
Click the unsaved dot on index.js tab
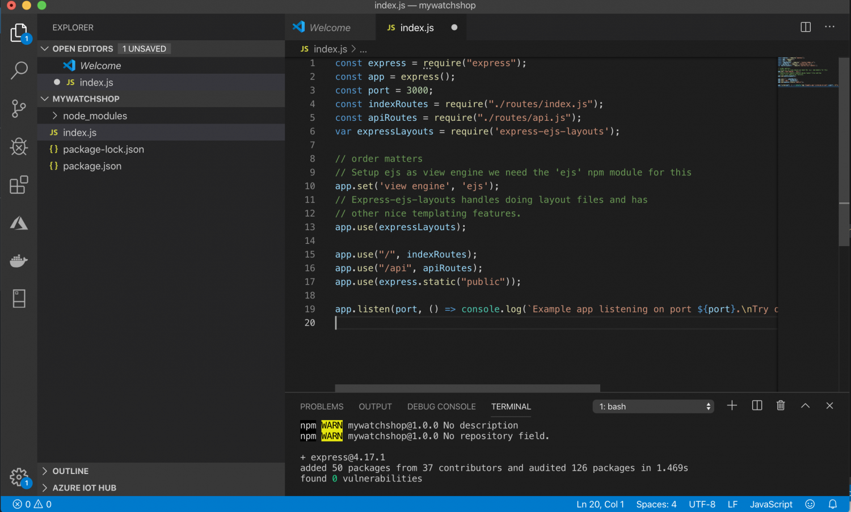[x=454, y=27]
